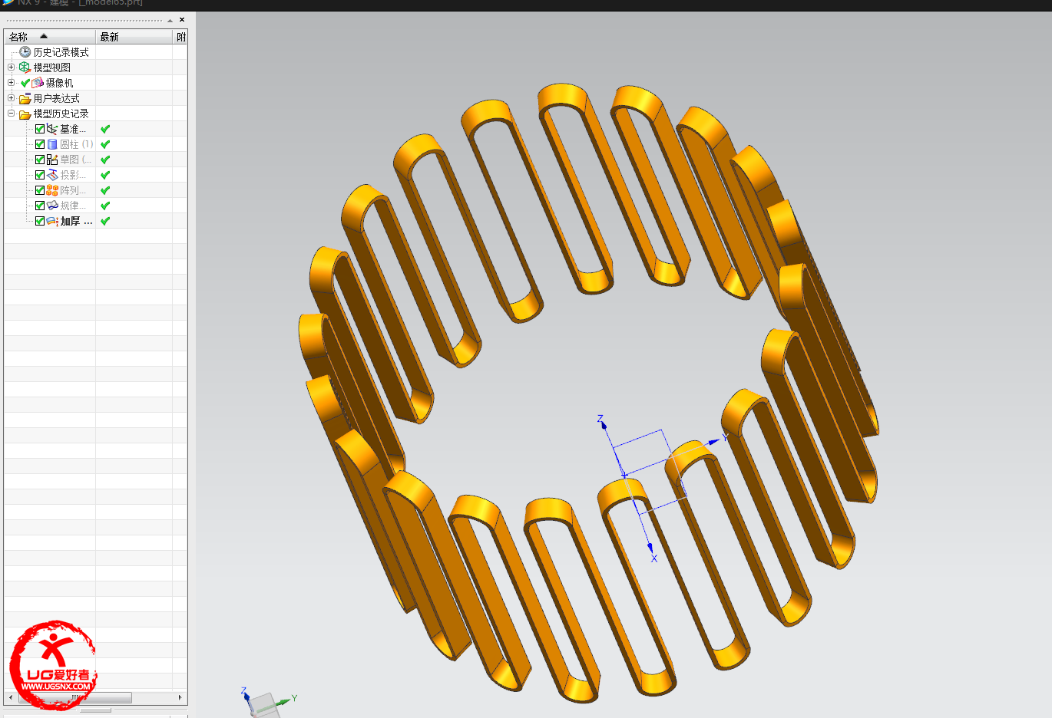Viewport: 1052px width, 718px height.
Task: Select the Model History folder icon (模型历史记录)
Action: pyautogui.click(x=25, y=114)
